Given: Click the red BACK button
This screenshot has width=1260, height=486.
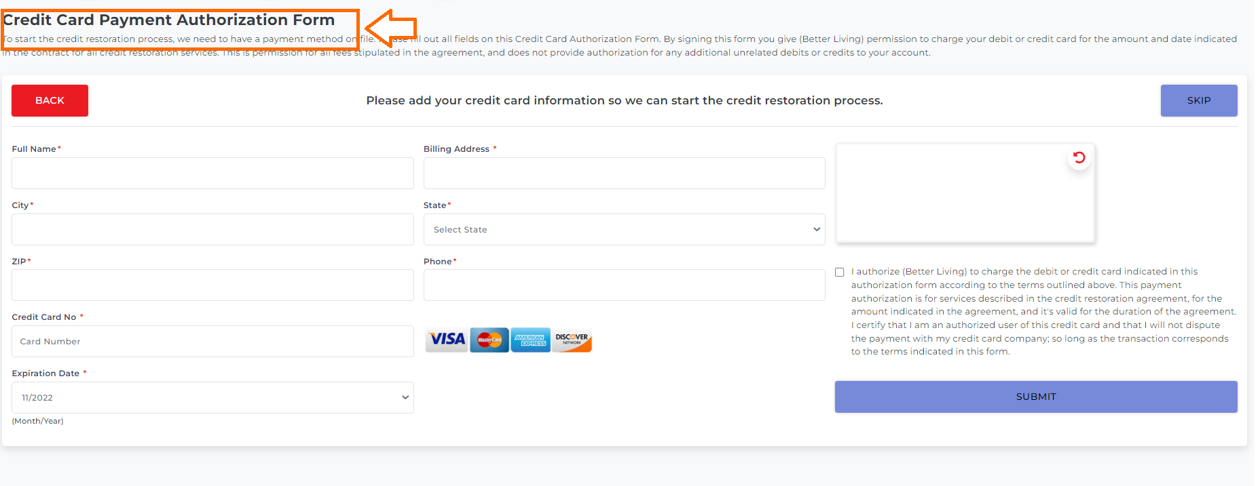Looking at the screenshot, I should click(x=50, y=100).
